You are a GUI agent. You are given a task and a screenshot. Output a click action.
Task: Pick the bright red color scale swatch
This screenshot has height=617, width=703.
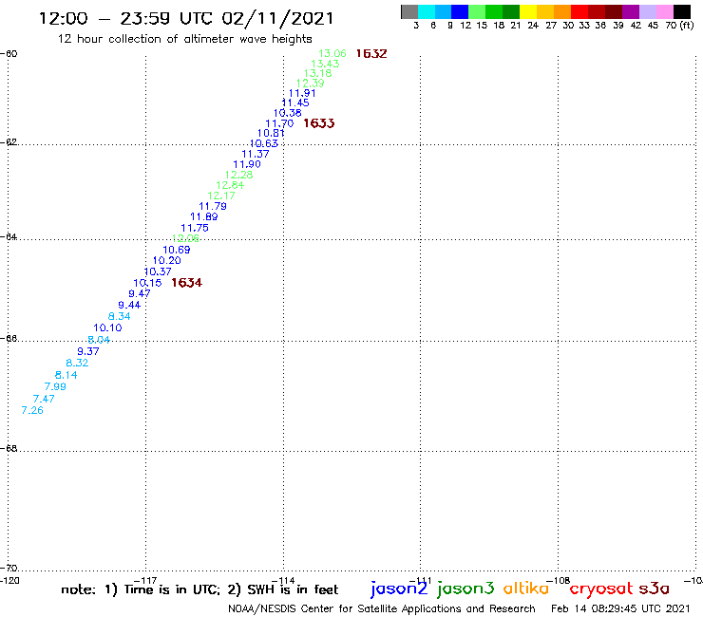pyautogui.click(x=579, y=11)
